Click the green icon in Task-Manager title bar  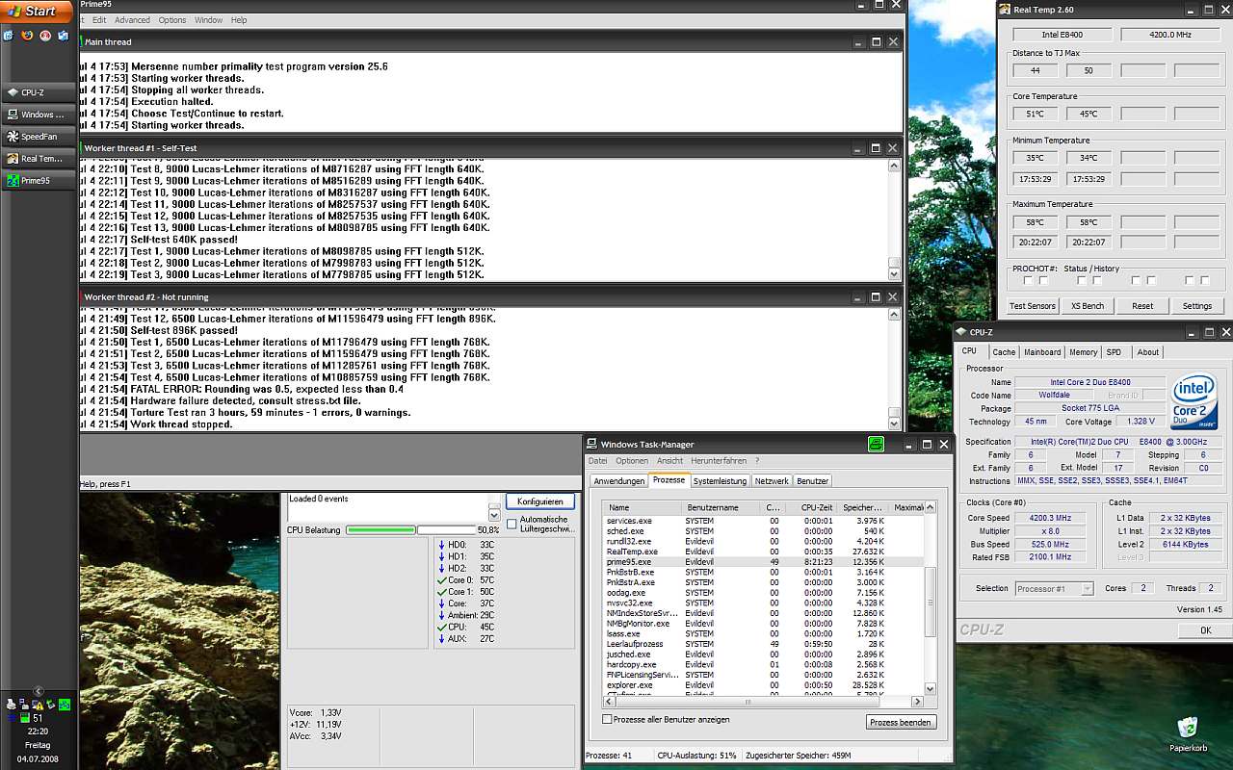pyautogui.click(x=876, y=444)
